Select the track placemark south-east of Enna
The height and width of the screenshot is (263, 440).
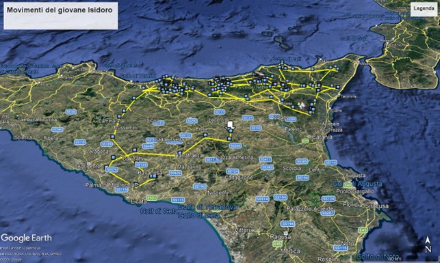[x=205, y=135]
